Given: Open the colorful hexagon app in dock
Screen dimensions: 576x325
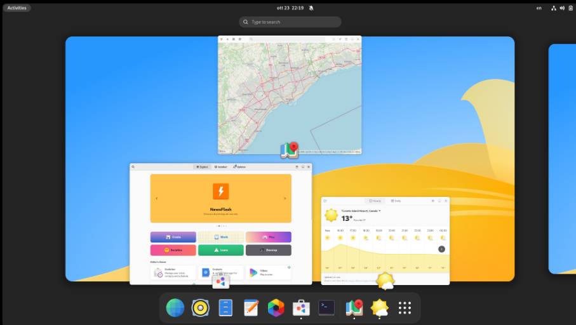Looking at the screenshot, I should [276, 308].
